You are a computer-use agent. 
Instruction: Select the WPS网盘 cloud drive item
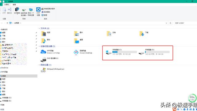point(50,52)
